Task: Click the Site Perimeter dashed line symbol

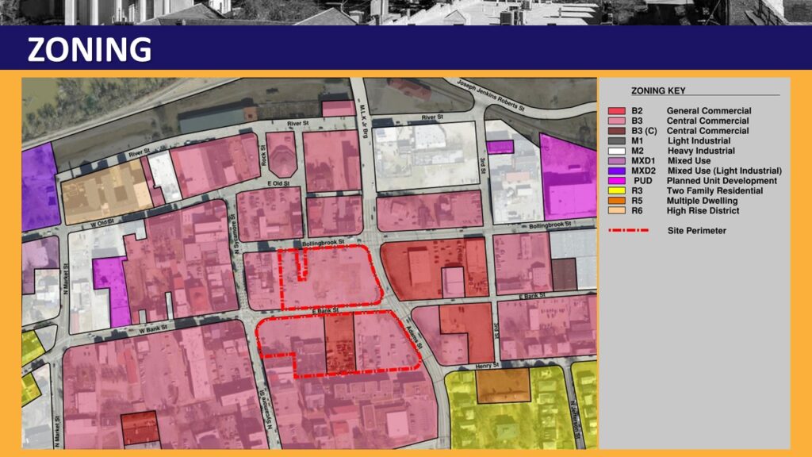Action: 629,230
